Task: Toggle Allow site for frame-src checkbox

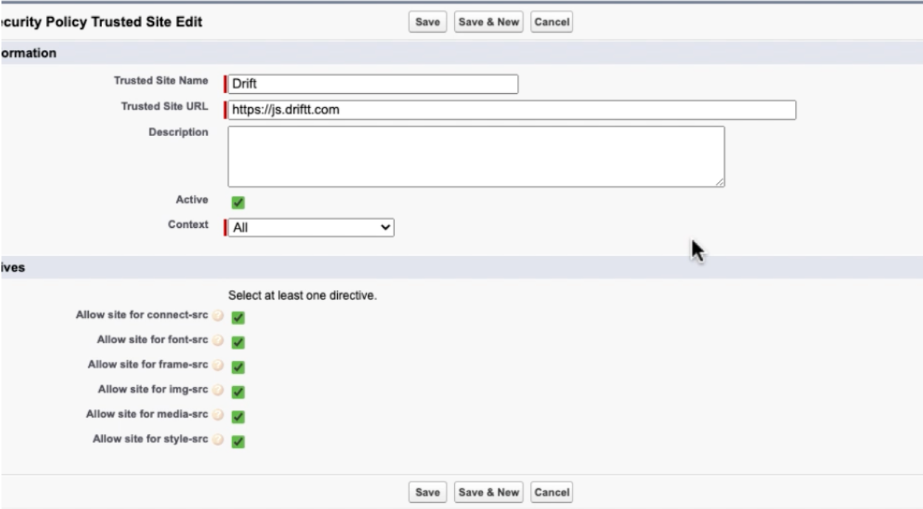Action: click(238, 367)
